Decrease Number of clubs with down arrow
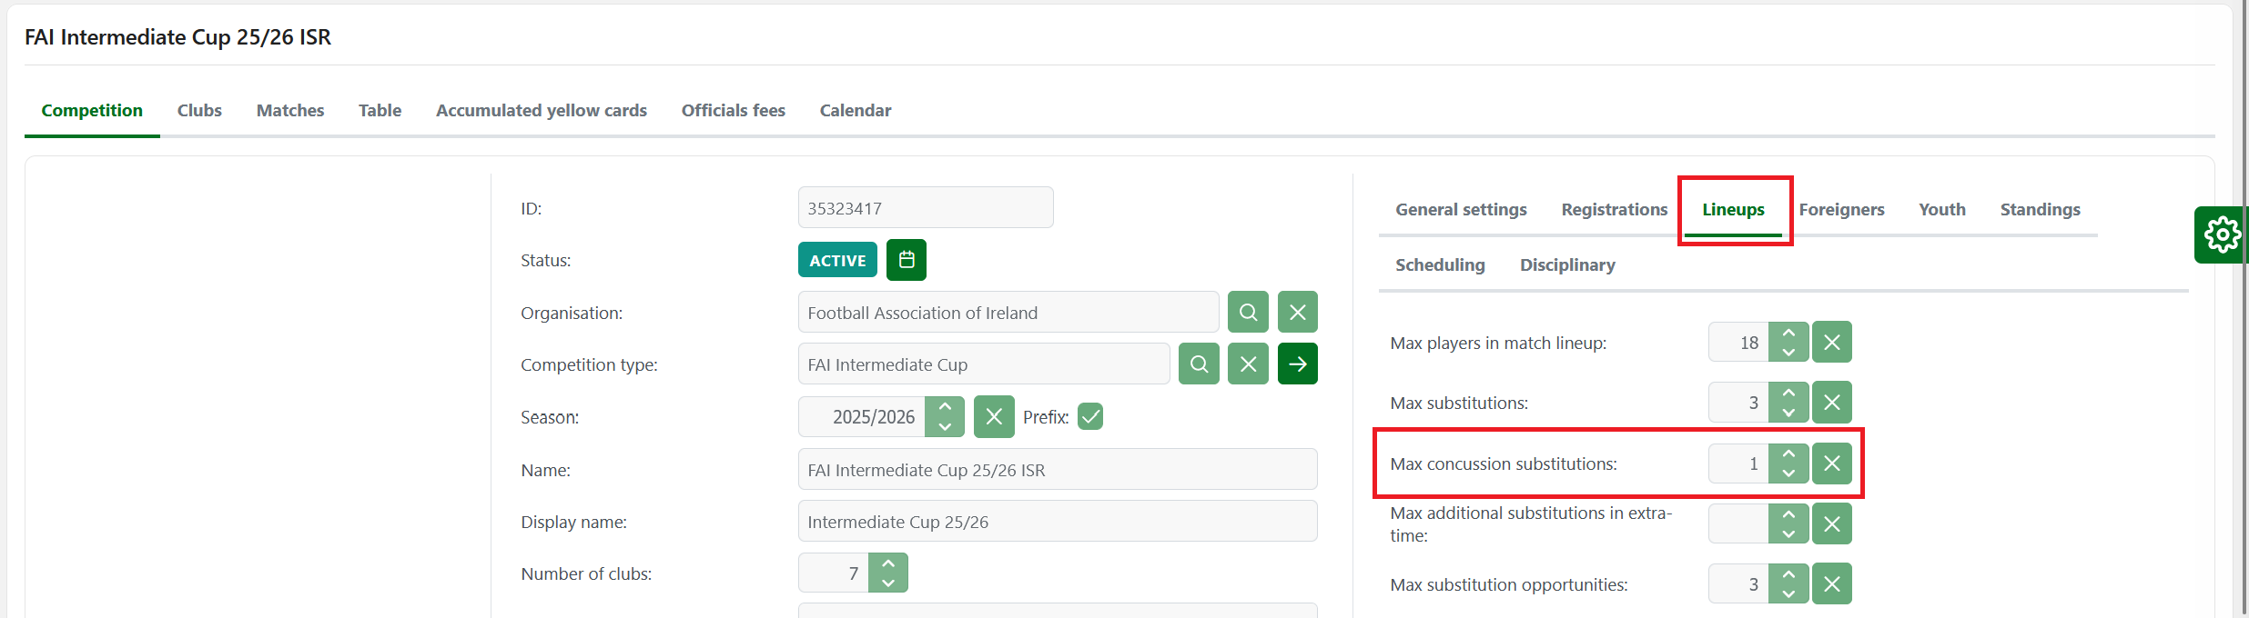The height and width of the screenshot is (618, 2249). pyautogui.click(x=888, y=583)
